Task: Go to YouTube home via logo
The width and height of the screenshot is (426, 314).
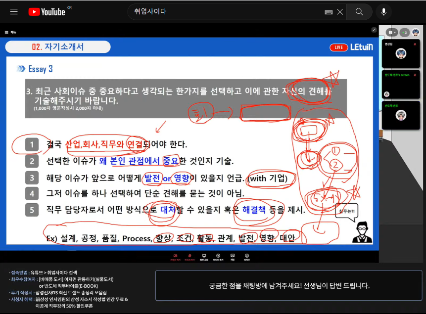Action: point(47,12)
